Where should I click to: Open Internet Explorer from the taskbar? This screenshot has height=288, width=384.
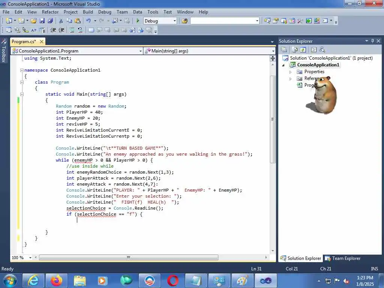coord(33,280)
